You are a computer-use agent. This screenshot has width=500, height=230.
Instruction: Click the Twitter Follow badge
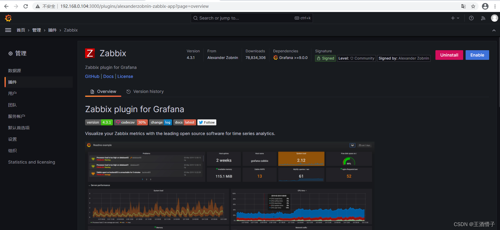click(x=207, y=122)
